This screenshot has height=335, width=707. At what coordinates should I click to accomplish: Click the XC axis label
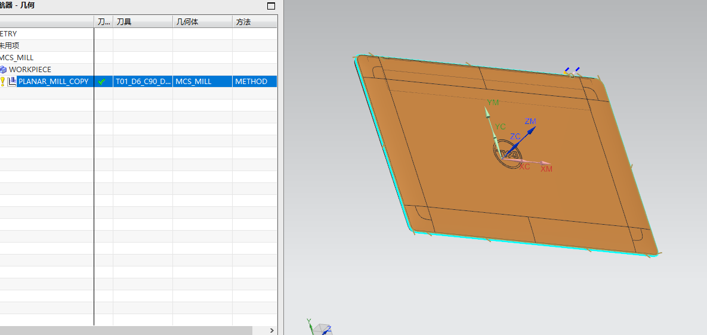tap(524, 166)
